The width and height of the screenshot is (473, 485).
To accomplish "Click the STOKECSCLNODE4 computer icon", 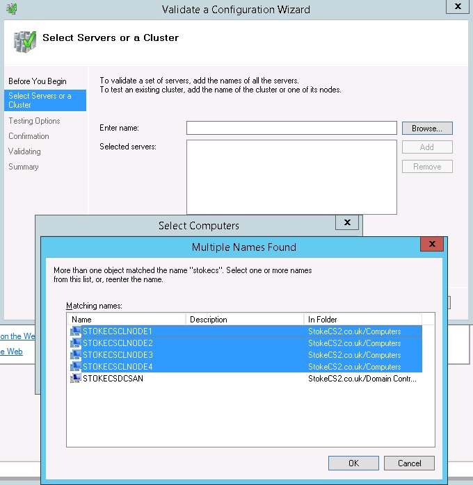I will (x=75, y=366).
